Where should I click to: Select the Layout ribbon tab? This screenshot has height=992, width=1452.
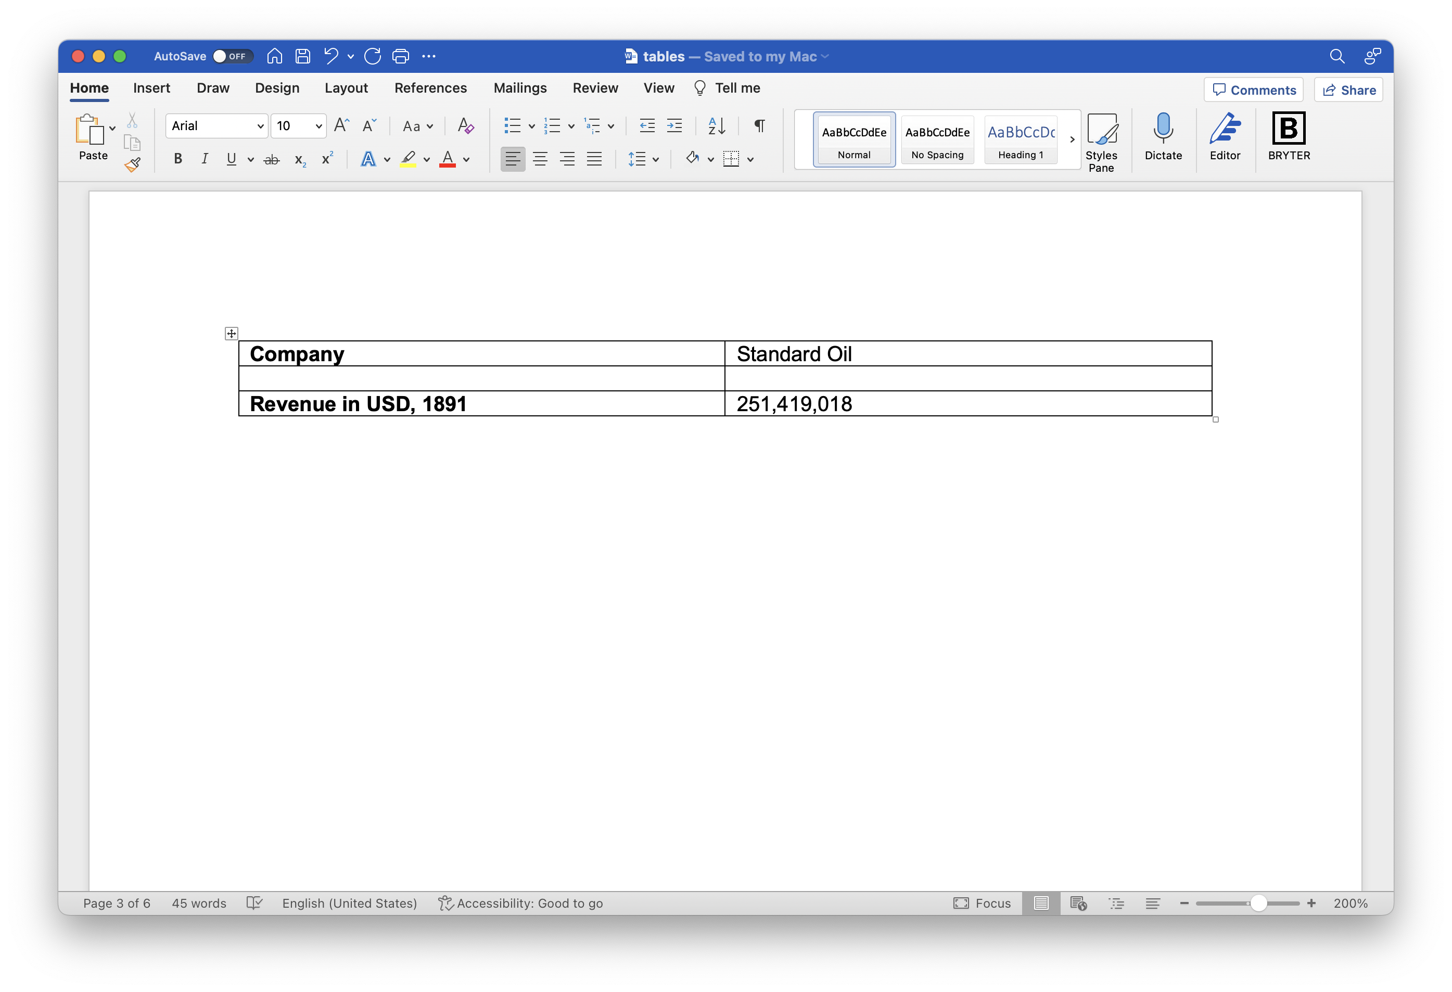tap(346, 87)
